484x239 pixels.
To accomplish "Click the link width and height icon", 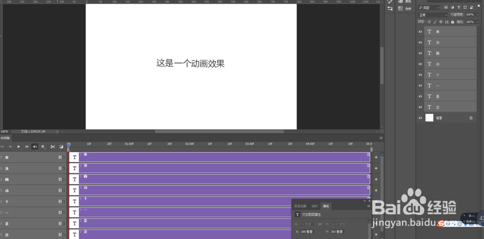I will click(x=320, y=224).
